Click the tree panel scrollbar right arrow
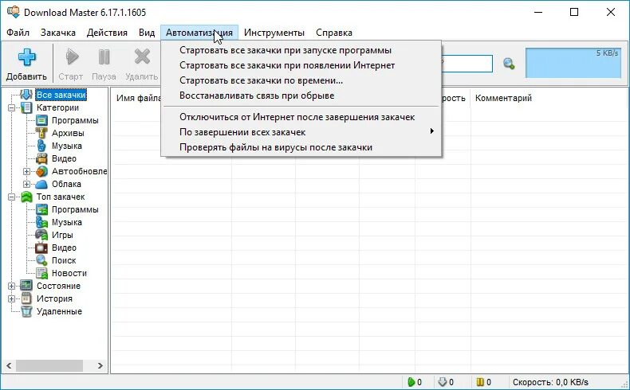Image resolution: width=630 pixels, height=390 pixels. coord(100,365)
